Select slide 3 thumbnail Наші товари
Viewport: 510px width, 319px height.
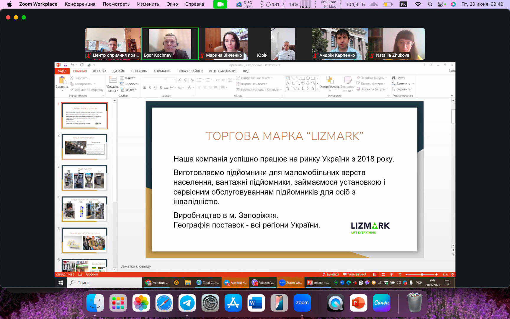coord(84,178)
